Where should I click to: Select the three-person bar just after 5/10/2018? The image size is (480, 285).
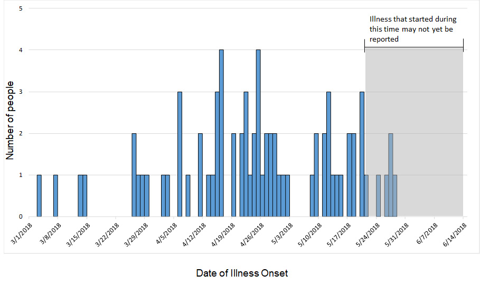(x=328, y=154)
